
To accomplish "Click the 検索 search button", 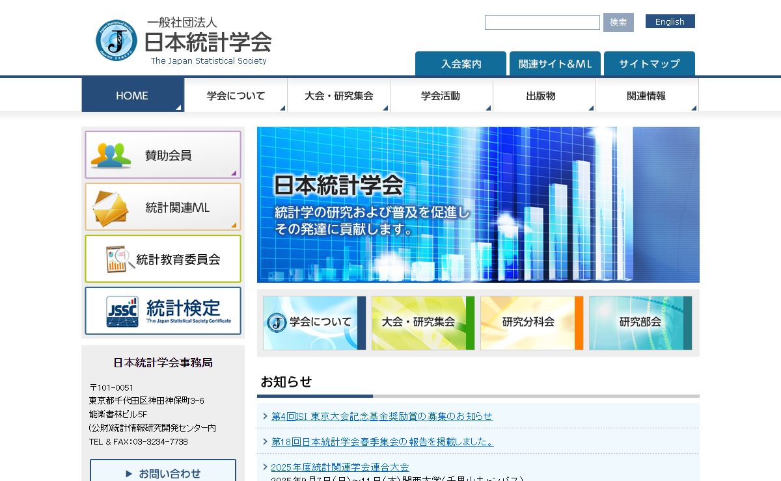I will [618, 22].
